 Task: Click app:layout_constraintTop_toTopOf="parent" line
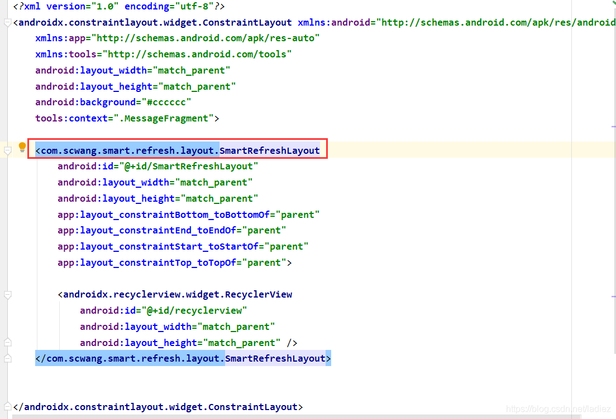pos(175,262)
